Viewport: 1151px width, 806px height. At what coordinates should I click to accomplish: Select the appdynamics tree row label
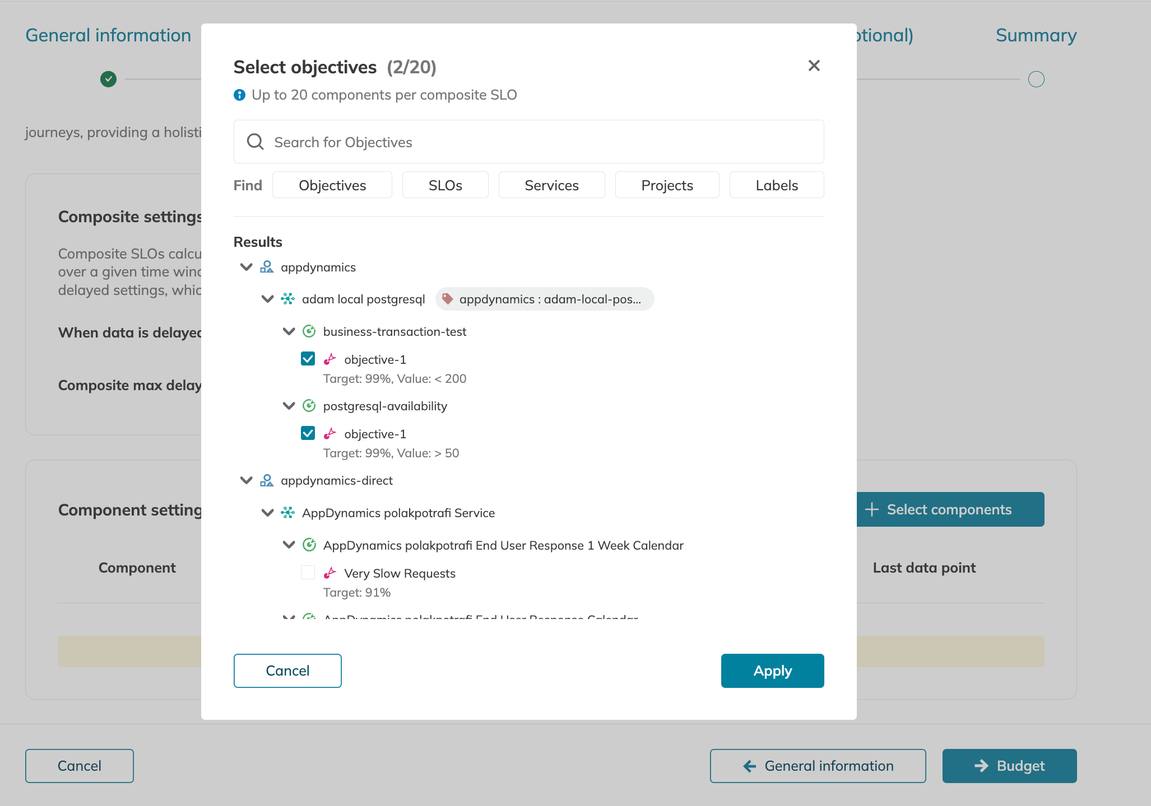[x=318, y=267]
